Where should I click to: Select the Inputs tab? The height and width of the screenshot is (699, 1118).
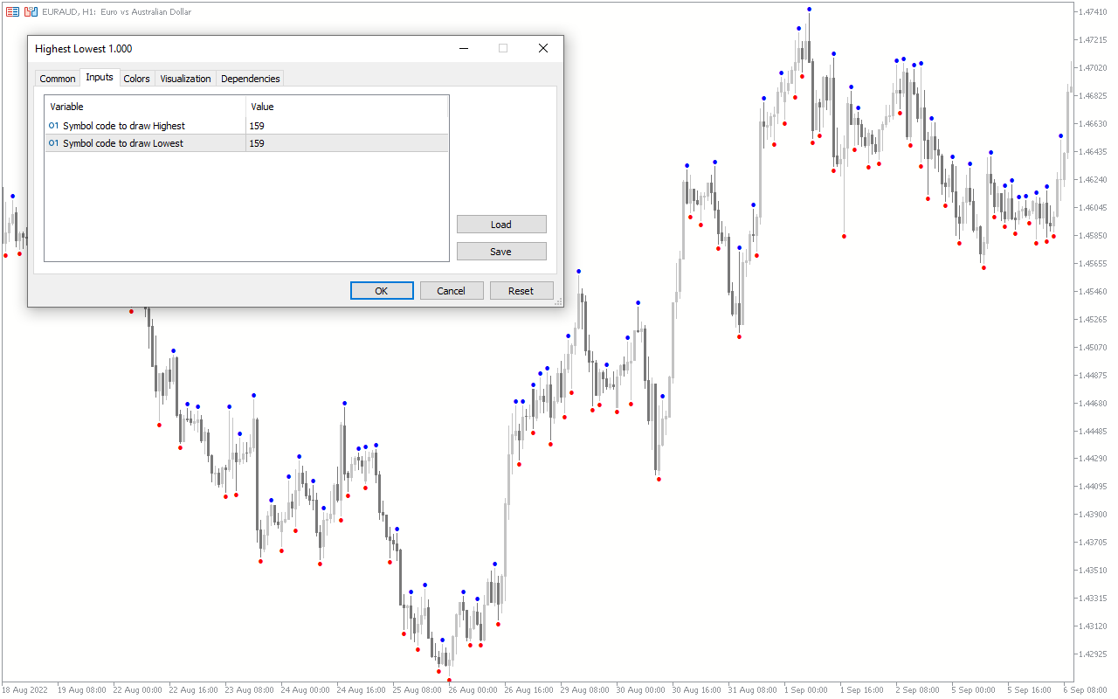pos(100,77)
